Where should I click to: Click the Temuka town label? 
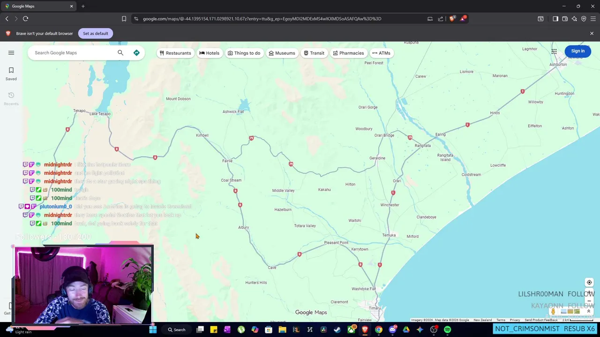click(x=389, y=235)
